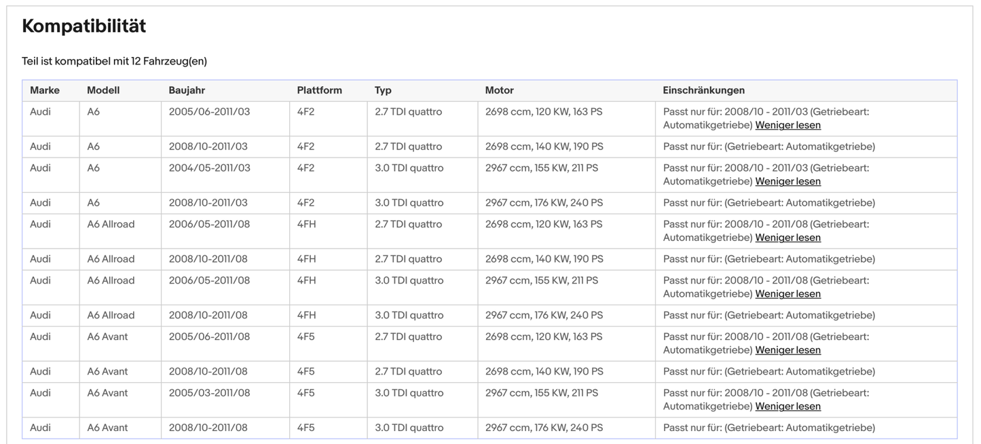This screenshot has height=444, width=981.
Task: Select the Typ column header
Action: point(383,90)
